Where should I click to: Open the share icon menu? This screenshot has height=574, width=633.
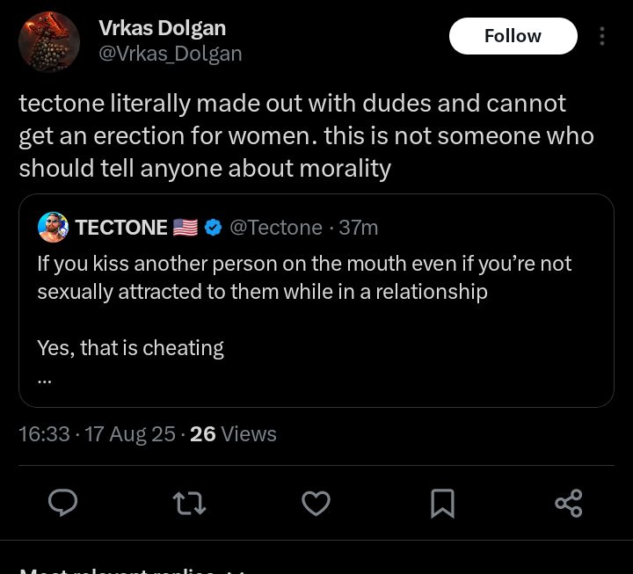(569, 503)
